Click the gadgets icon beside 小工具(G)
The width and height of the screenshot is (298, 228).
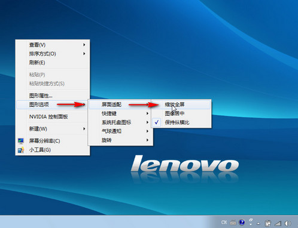click(x=21, y=150)
